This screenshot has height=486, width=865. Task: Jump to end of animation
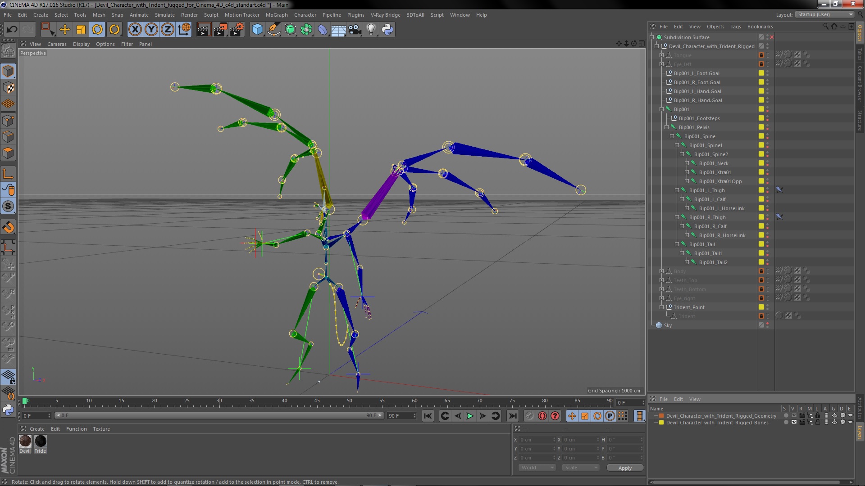[x=512, y=416]
